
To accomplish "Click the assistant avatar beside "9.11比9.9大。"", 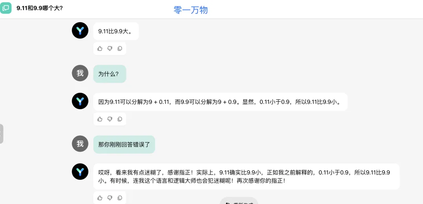I will pos(80,30).
